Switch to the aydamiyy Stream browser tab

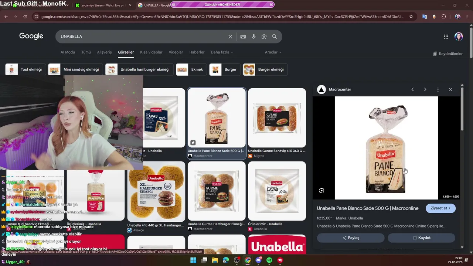click(103, 5)
